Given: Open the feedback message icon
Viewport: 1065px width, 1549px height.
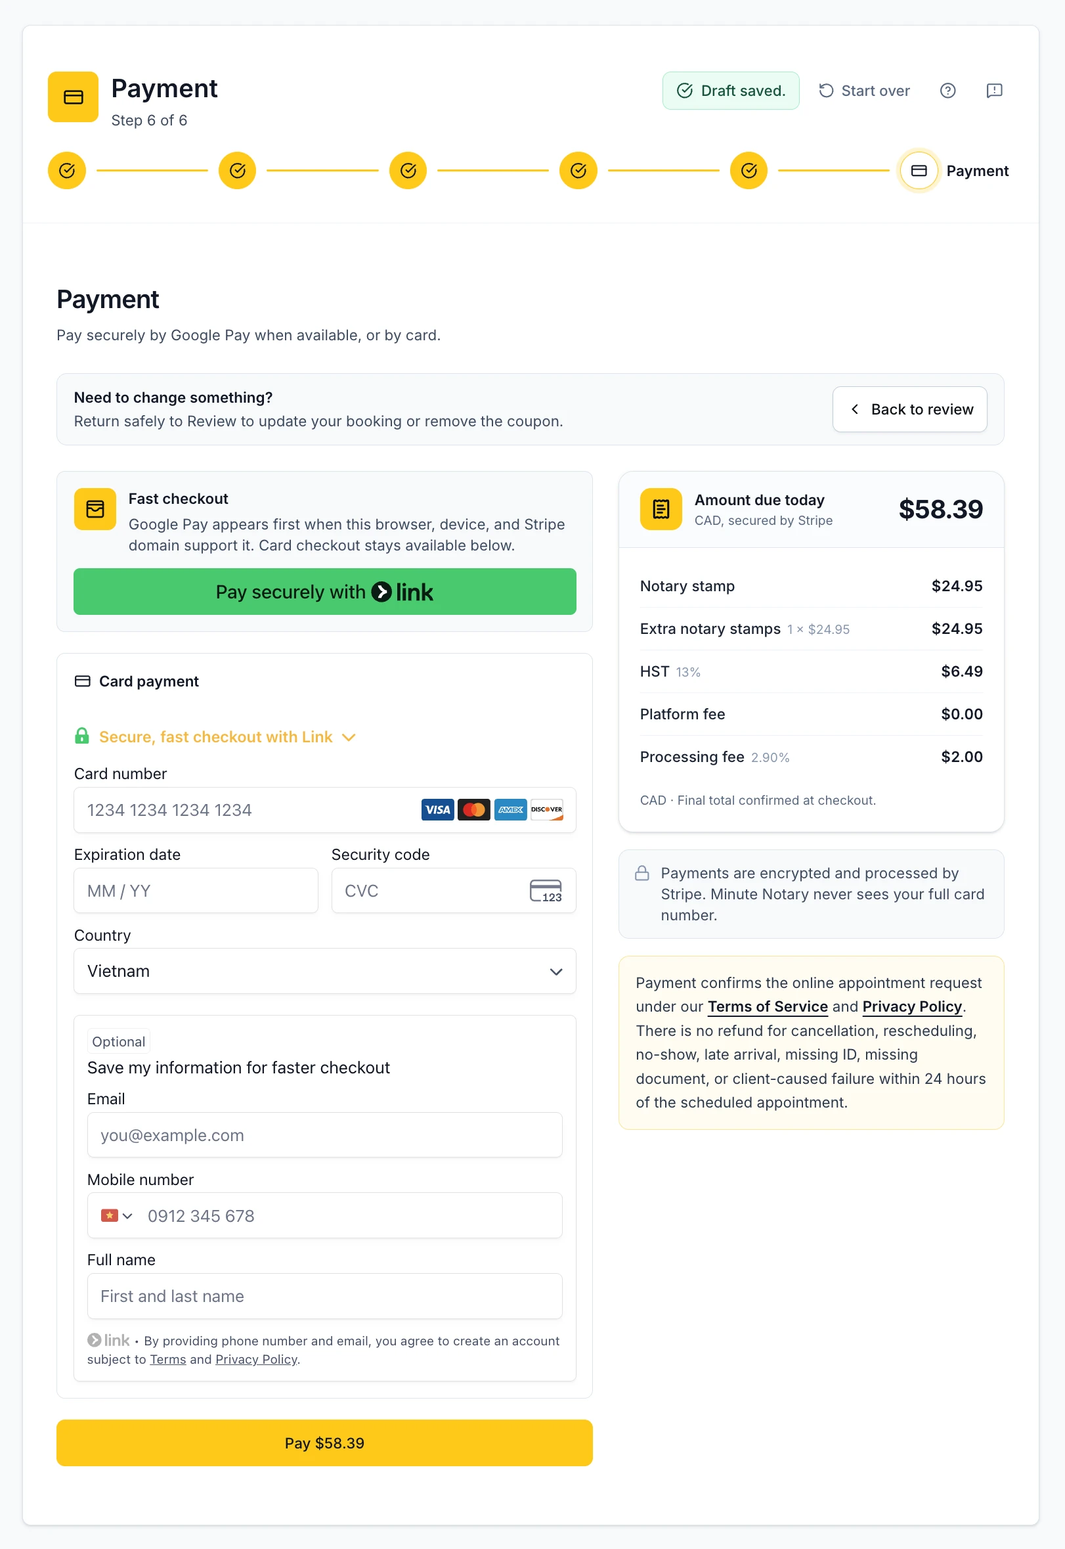Looking at the screenshot, I should (994, 91).
